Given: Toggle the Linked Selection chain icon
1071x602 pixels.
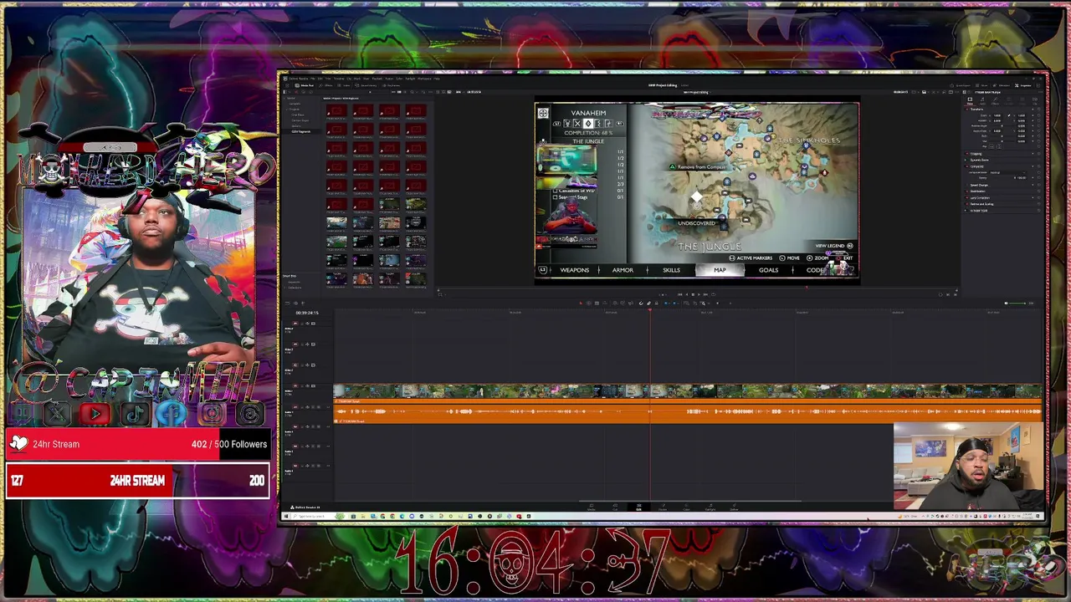Looking at the screenshot, I should click(648, 303).
